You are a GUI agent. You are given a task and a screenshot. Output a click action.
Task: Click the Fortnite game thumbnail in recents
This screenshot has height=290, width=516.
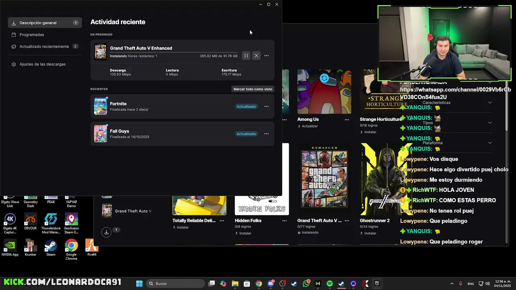[x=100, y=106]
